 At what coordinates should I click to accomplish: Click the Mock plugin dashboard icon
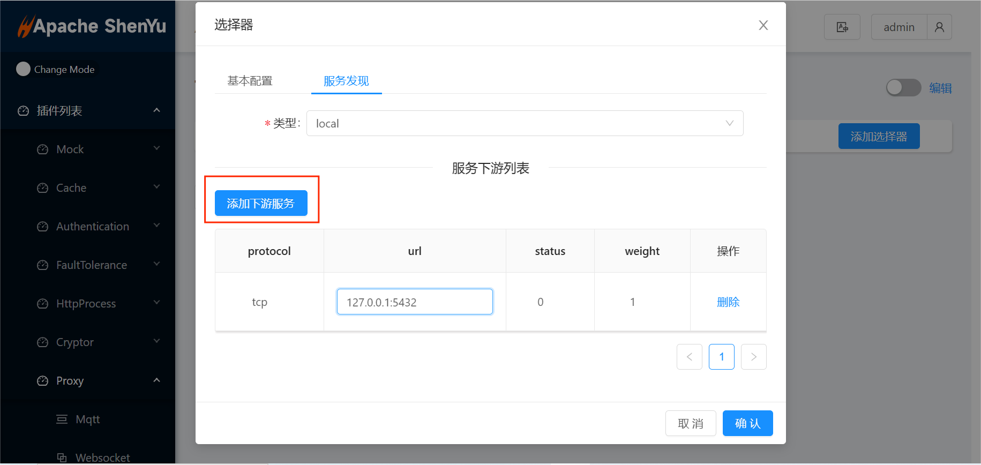click(x=43, y=149)
